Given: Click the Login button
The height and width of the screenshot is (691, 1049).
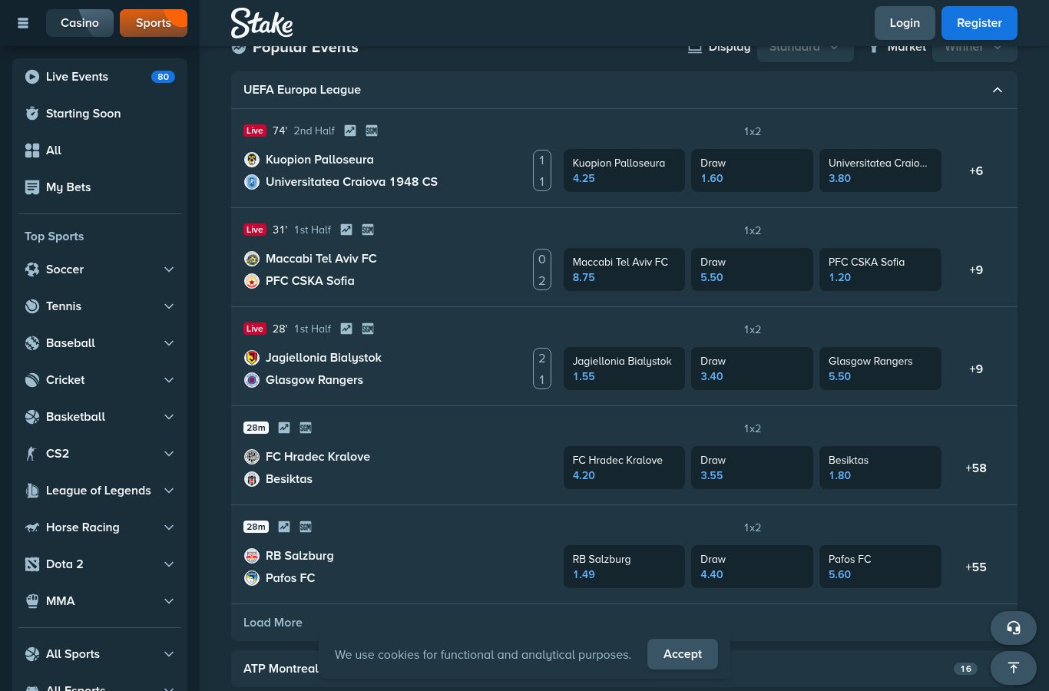Looking at the screenshot, I should 905,23.
